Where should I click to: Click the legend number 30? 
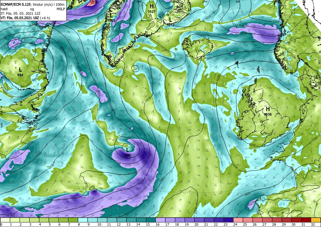[x=293, y=225]
